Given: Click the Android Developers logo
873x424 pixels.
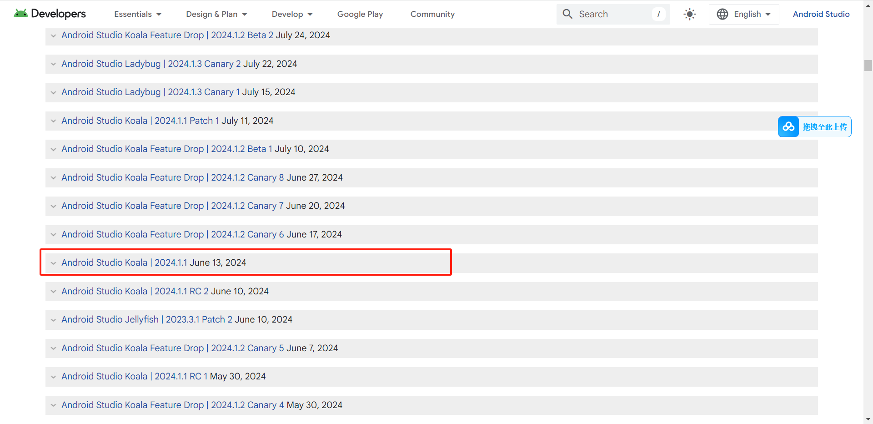Looking at the screenshot, I should 49,14.
